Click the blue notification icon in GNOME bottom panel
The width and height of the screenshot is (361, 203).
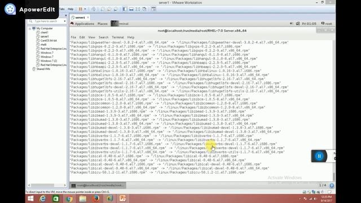332,186
